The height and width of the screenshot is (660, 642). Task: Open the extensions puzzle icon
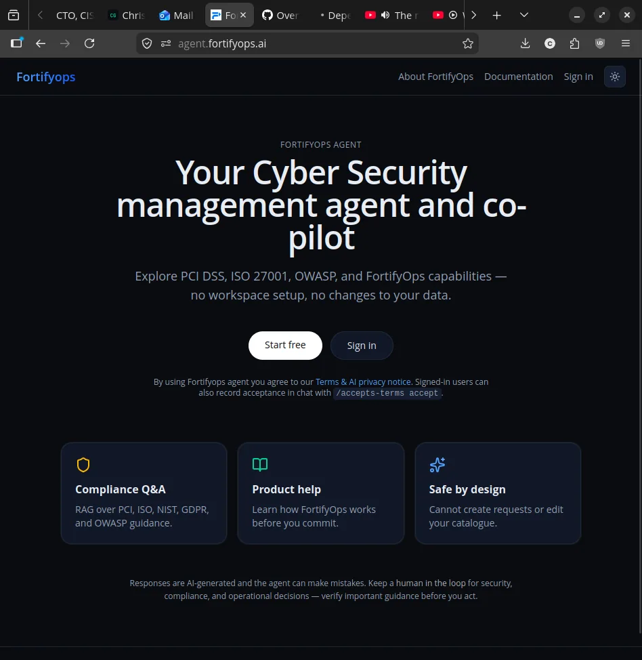pyautogui.click(x=575, y=43)
